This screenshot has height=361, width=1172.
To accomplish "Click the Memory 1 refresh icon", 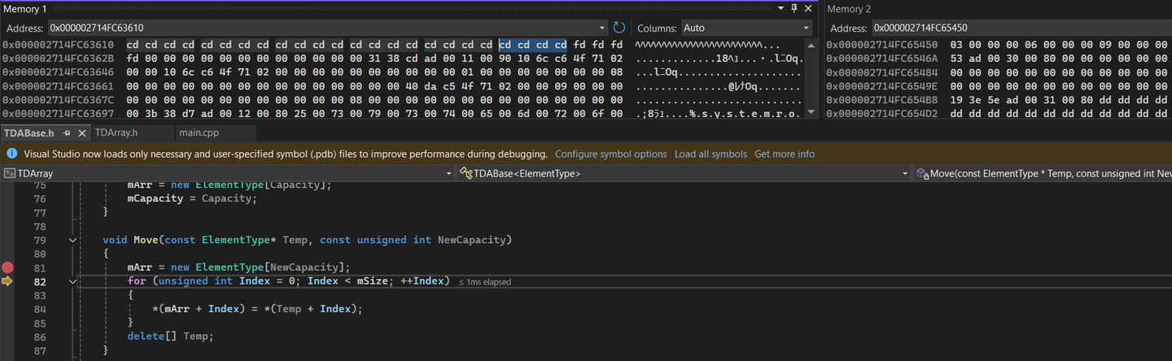I will (x=619, y=28).
